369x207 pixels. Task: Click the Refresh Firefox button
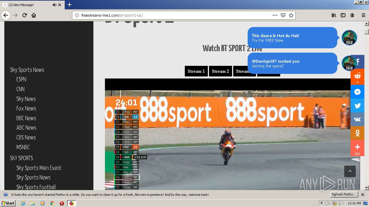click(x=344, y=194)
